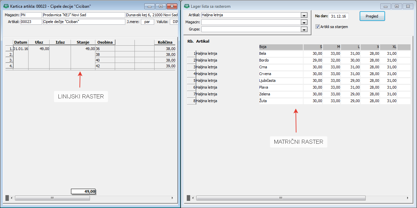Click Lager lista window title icon
417x208 pixels.
click(187, 6)
